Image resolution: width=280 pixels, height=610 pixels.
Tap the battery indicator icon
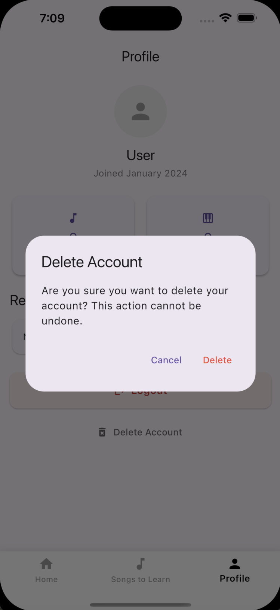pos(247,18)
